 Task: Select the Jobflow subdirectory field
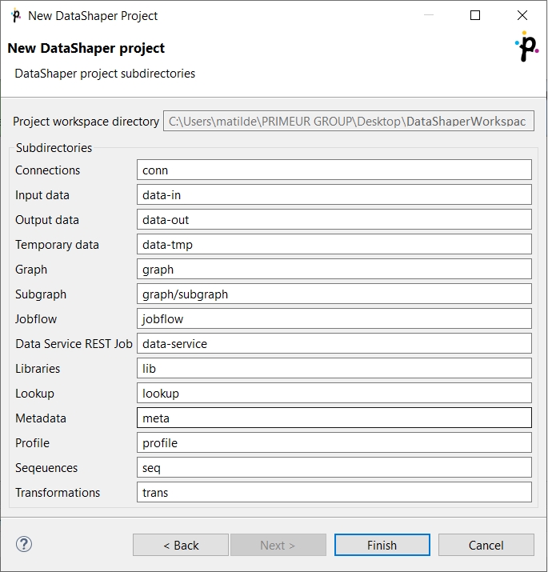(334, 319)
